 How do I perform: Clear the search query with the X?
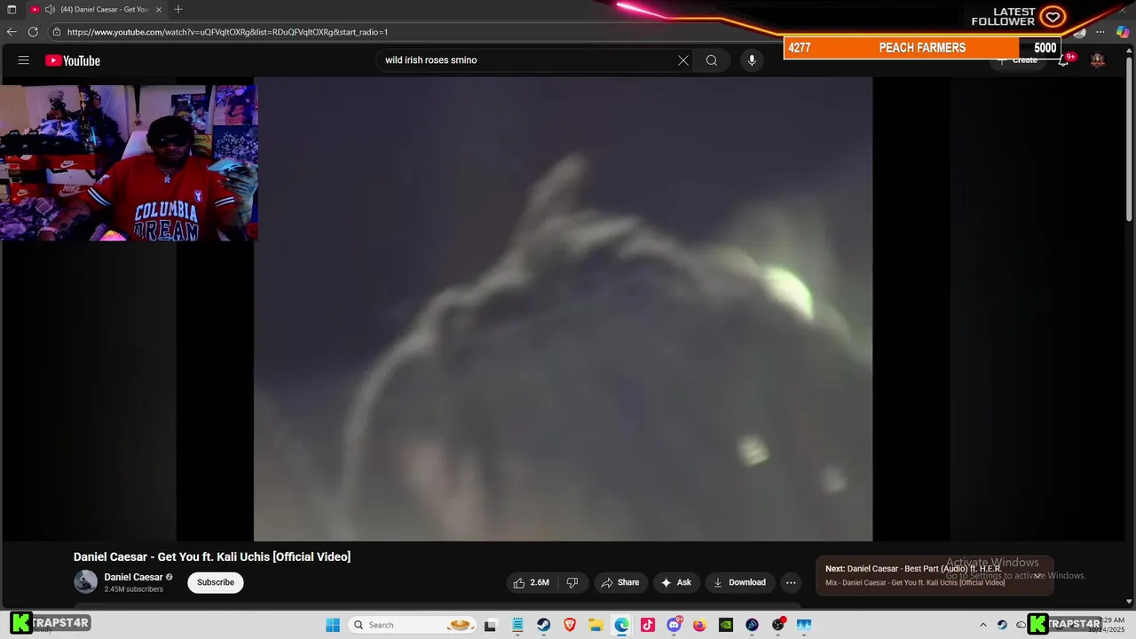(x=683, y=60)
